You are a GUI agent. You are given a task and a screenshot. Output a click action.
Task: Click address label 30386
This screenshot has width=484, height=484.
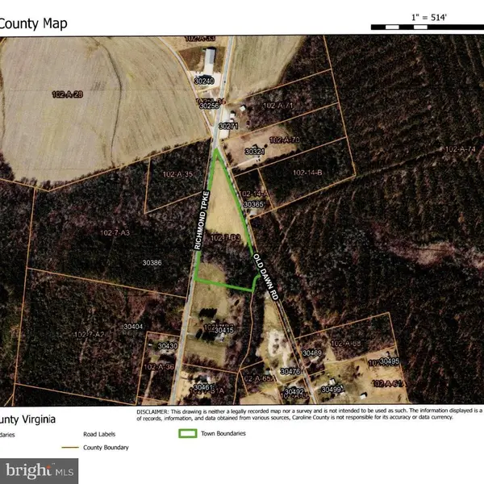click(152, 262)
